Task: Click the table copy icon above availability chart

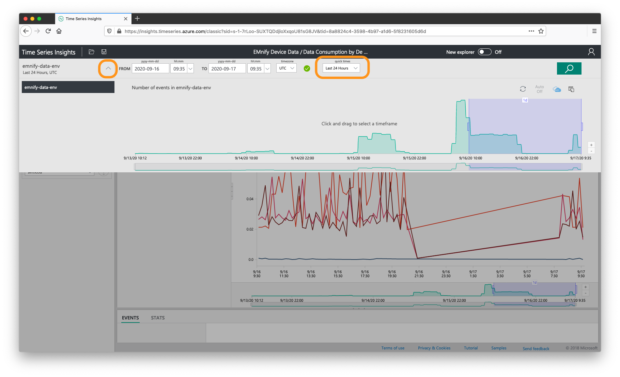Action: (571, 89)
